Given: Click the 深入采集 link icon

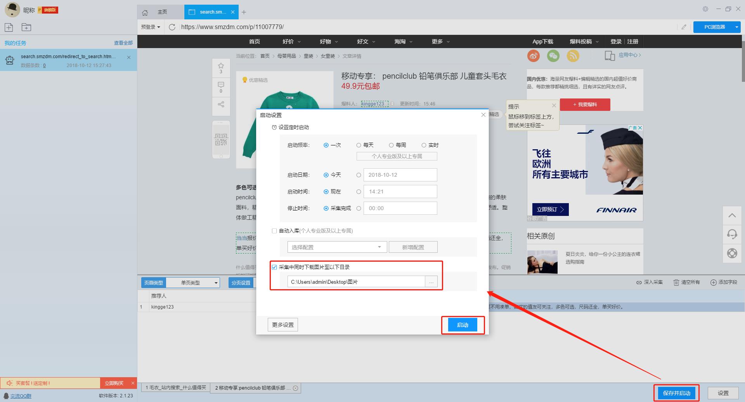Looking at the screenshot, I should point(639,282).
